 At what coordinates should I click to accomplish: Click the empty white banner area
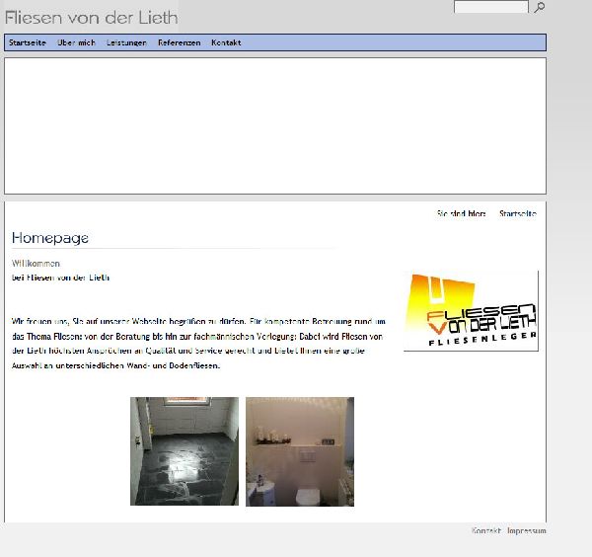[274, 125]
